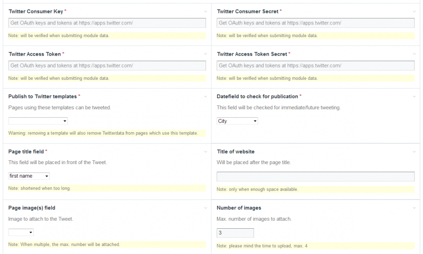Focus the Twitter Access Token input
Viewport: 423px width, 254px height.
click(107, 66)
